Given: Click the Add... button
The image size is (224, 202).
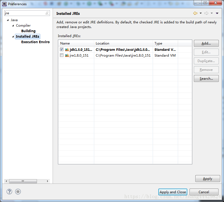Looking at the screenshot, I should click(206, 43).
